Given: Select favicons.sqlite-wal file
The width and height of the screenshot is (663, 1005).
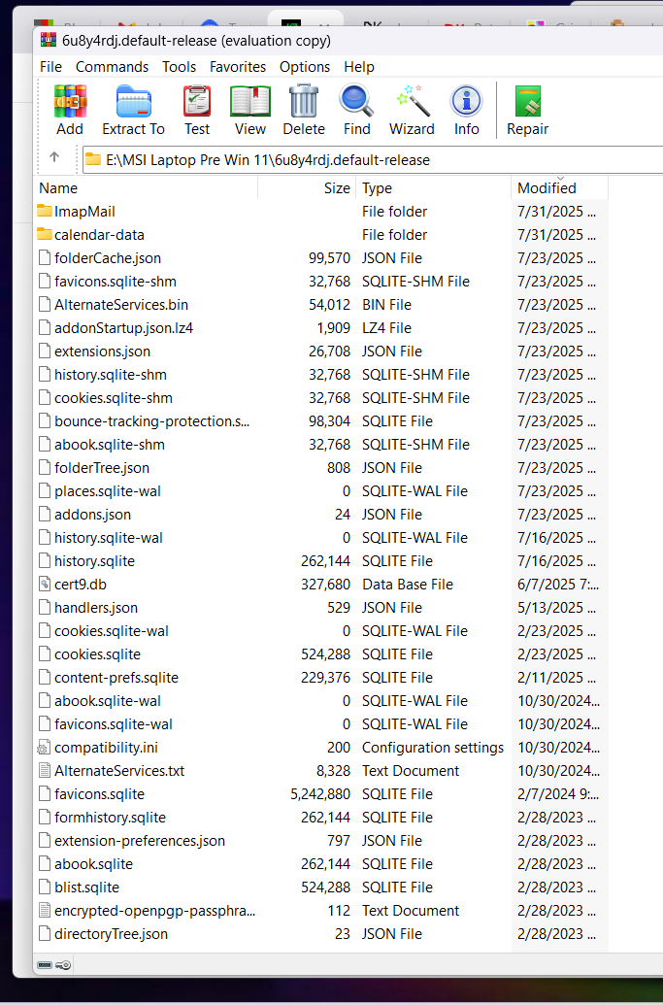Looking at the screenshot, I should 114,724.
